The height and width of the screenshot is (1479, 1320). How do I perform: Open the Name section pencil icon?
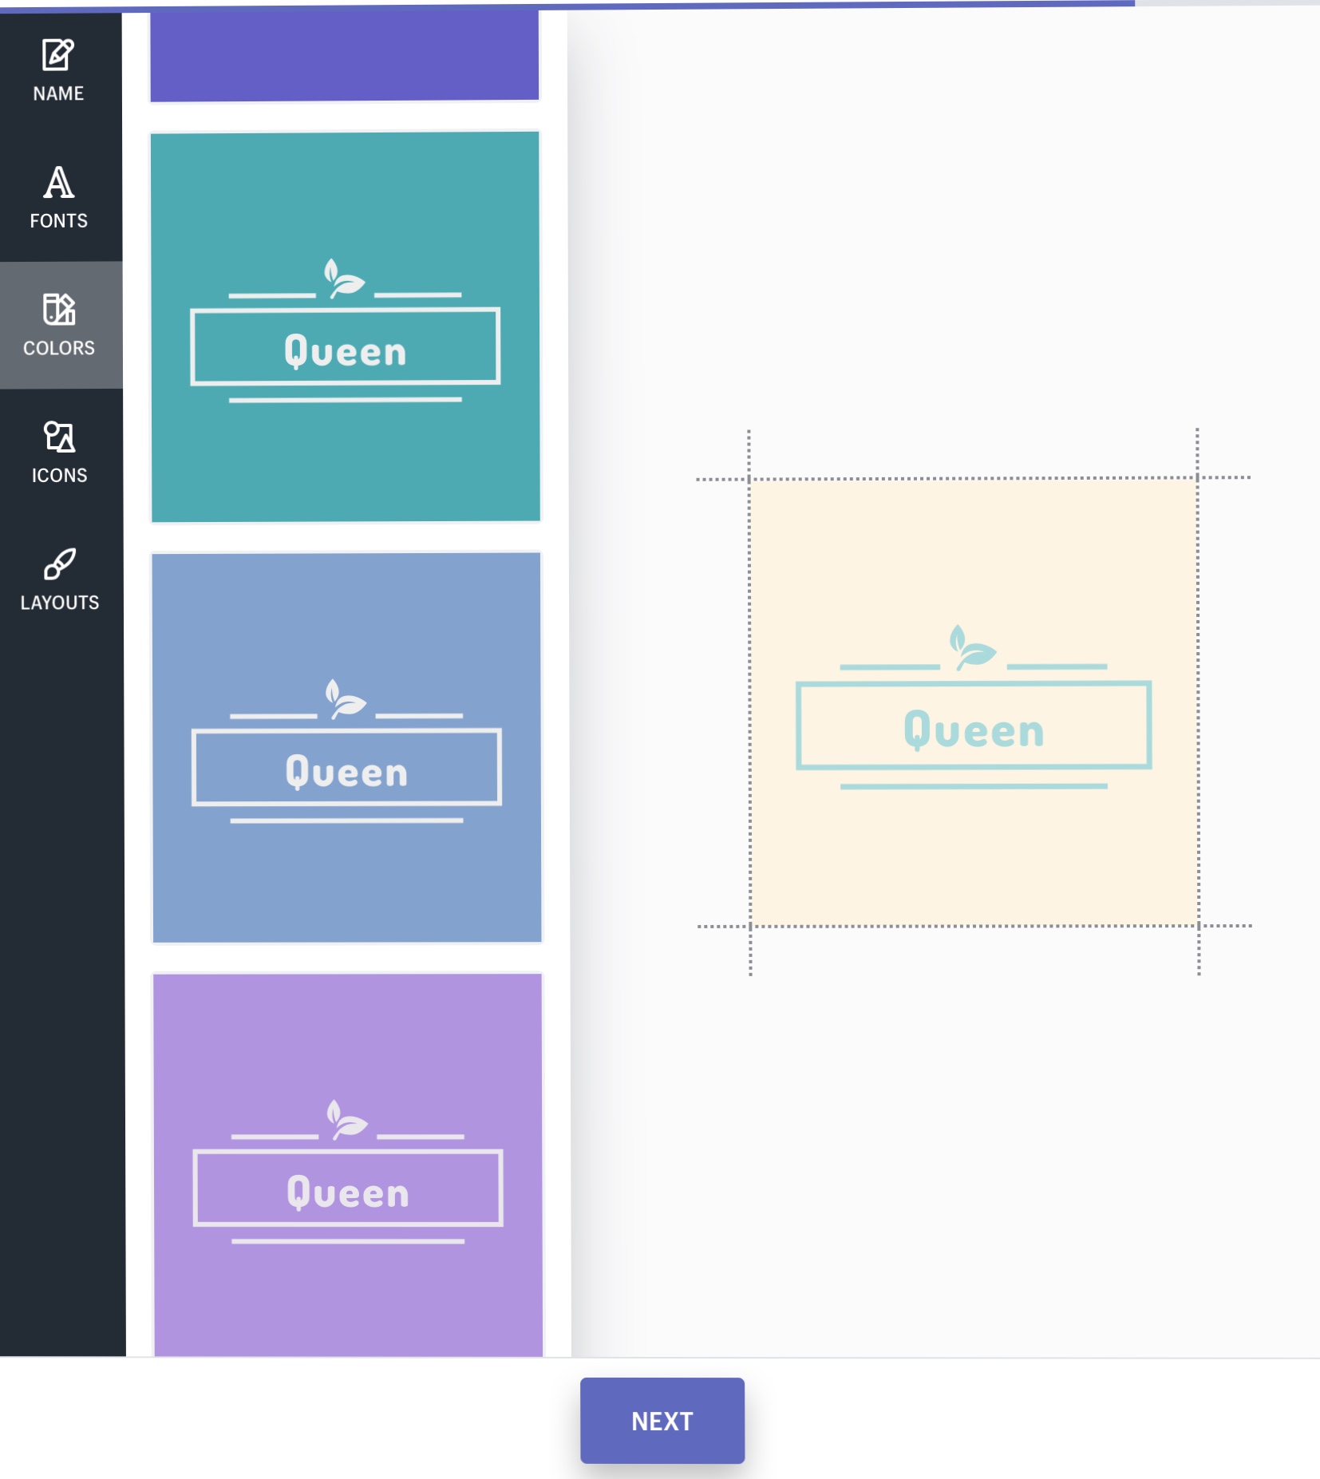click(58, 55)
